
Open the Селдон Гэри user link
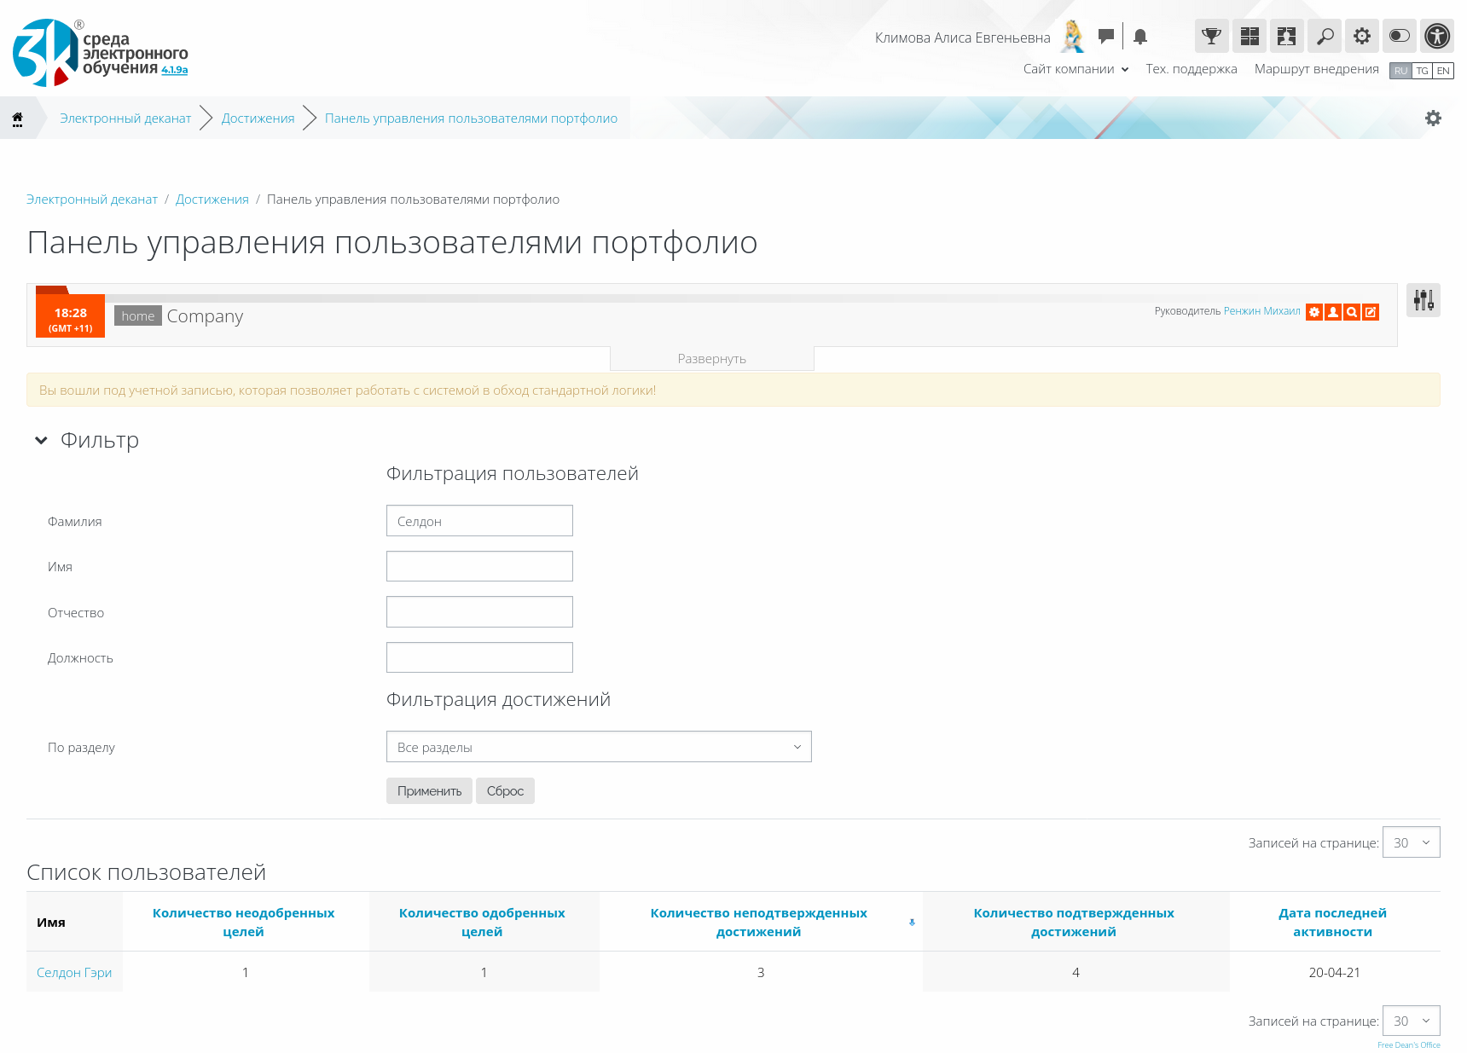pyautogui.click(x=74, y=973)
